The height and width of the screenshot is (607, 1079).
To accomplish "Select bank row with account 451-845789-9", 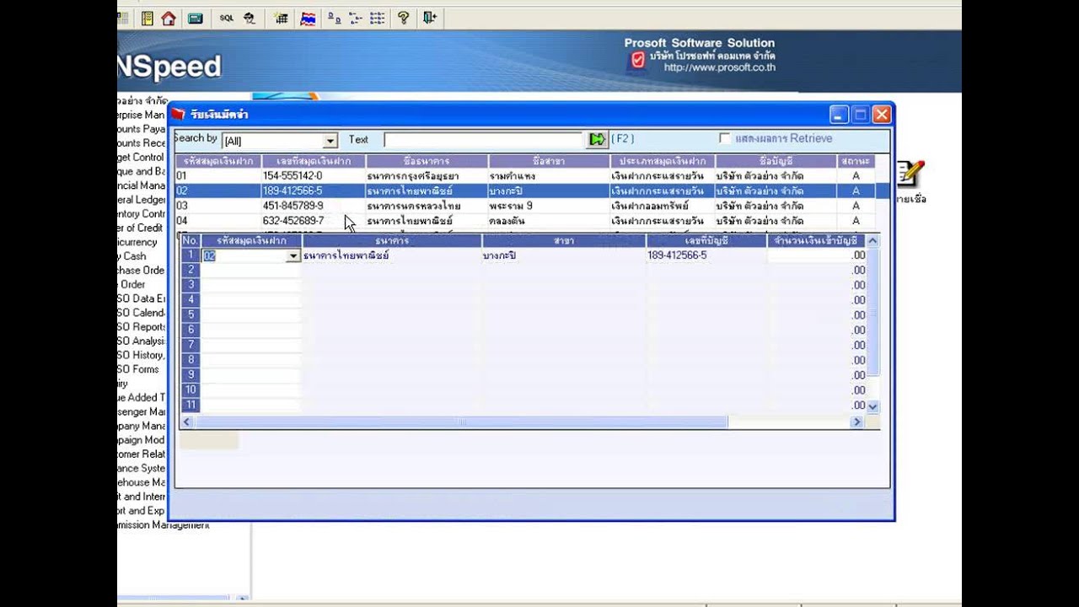I will click(x=524, y=206).
